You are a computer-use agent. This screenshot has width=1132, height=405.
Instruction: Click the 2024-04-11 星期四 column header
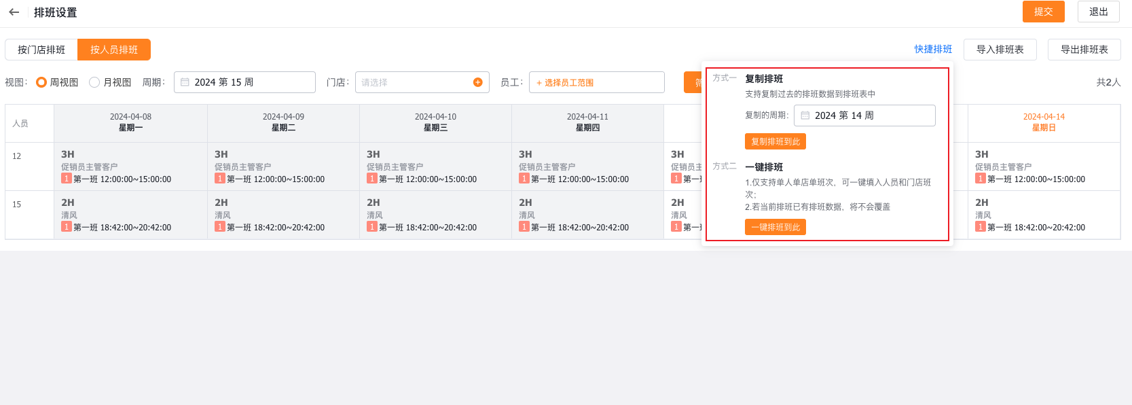pyautogui.click(x=587, y=123)
